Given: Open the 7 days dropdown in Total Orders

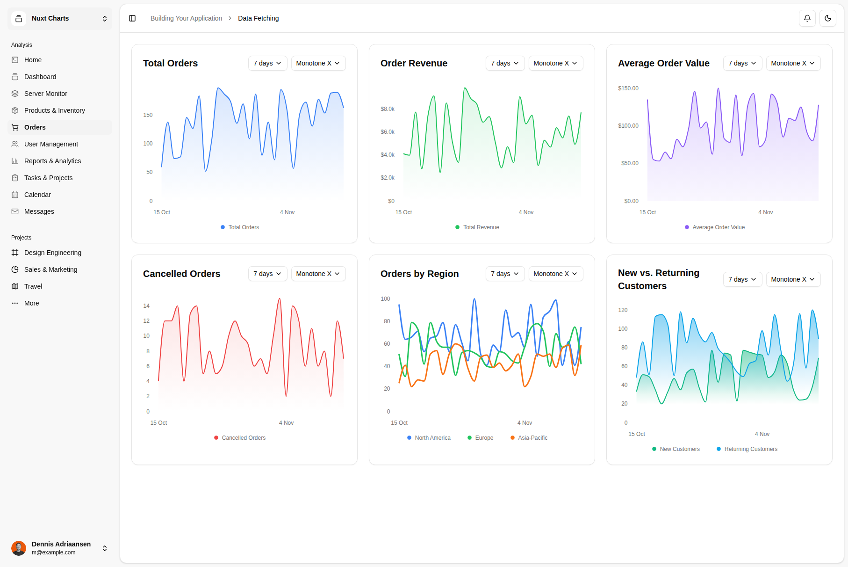Looking at the screenshot, I should point(267,63).
